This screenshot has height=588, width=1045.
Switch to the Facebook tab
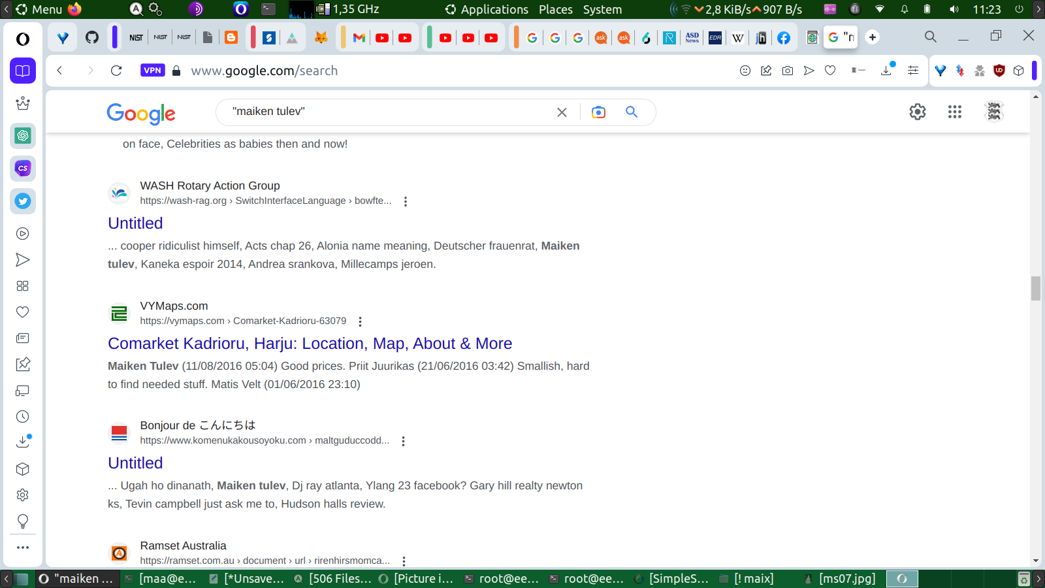tap(784, 38)
